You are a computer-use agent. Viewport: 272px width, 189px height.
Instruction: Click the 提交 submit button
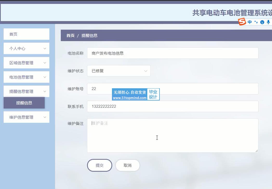(x=99, y=165)
